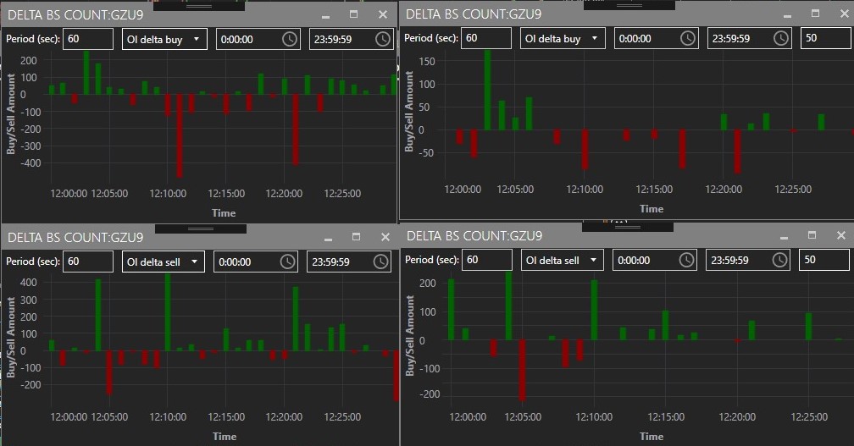The height and width of the screenshot is (446, 854).
Task: Maximize the bottom-left DELTA BS COUNT window
Action: tap(356, 237)
